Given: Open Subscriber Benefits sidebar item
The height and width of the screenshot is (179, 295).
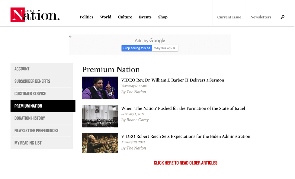Looking at the screenshot, I should 42,81.
